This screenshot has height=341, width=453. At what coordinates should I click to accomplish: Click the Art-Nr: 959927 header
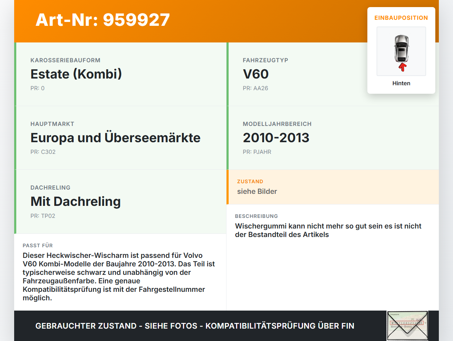[x=102, y=20]
